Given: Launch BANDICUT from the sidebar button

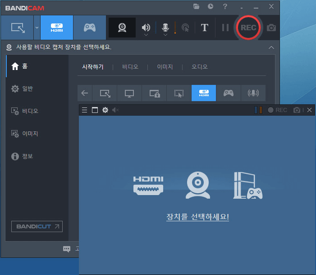Looking at the screenshot, I should click(37, 226).
